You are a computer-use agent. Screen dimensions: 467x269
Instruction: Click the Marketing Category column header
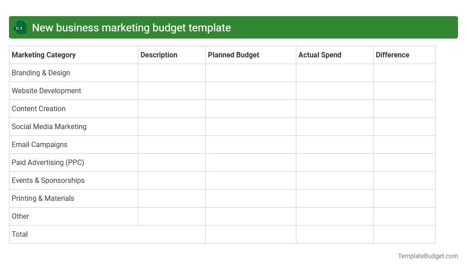44,55
